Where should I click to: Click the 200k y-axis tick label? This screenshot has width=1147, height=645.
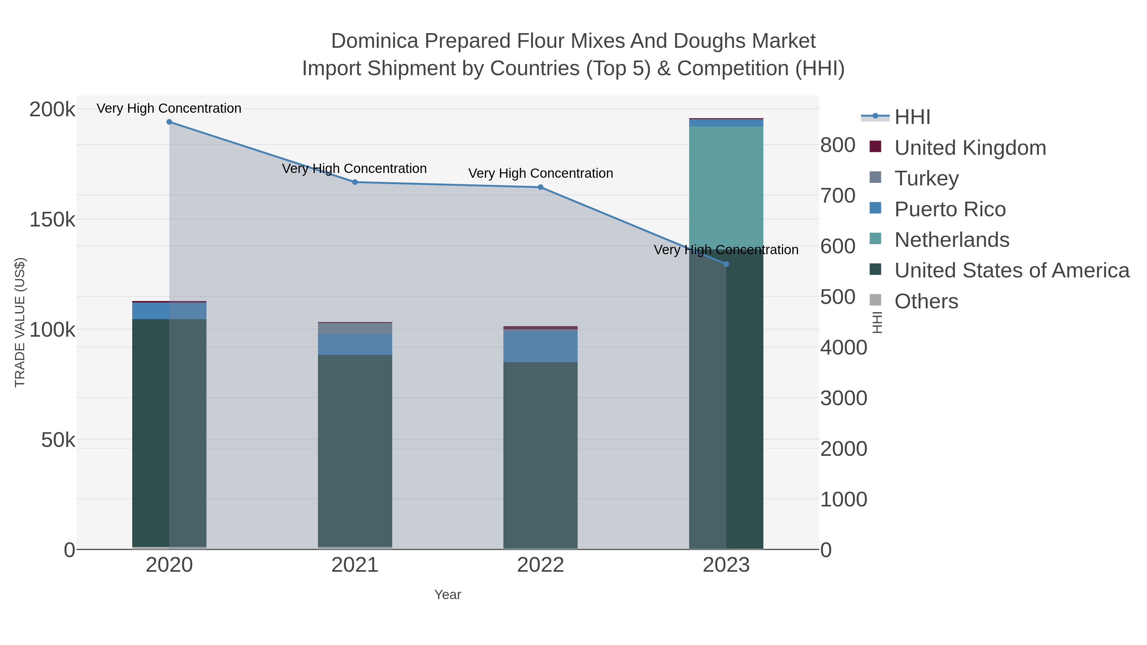click(53, 110)
